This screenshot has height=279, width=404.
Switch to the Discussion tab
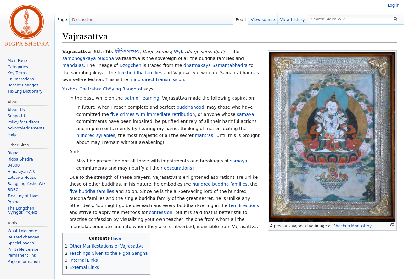(83, 19)
